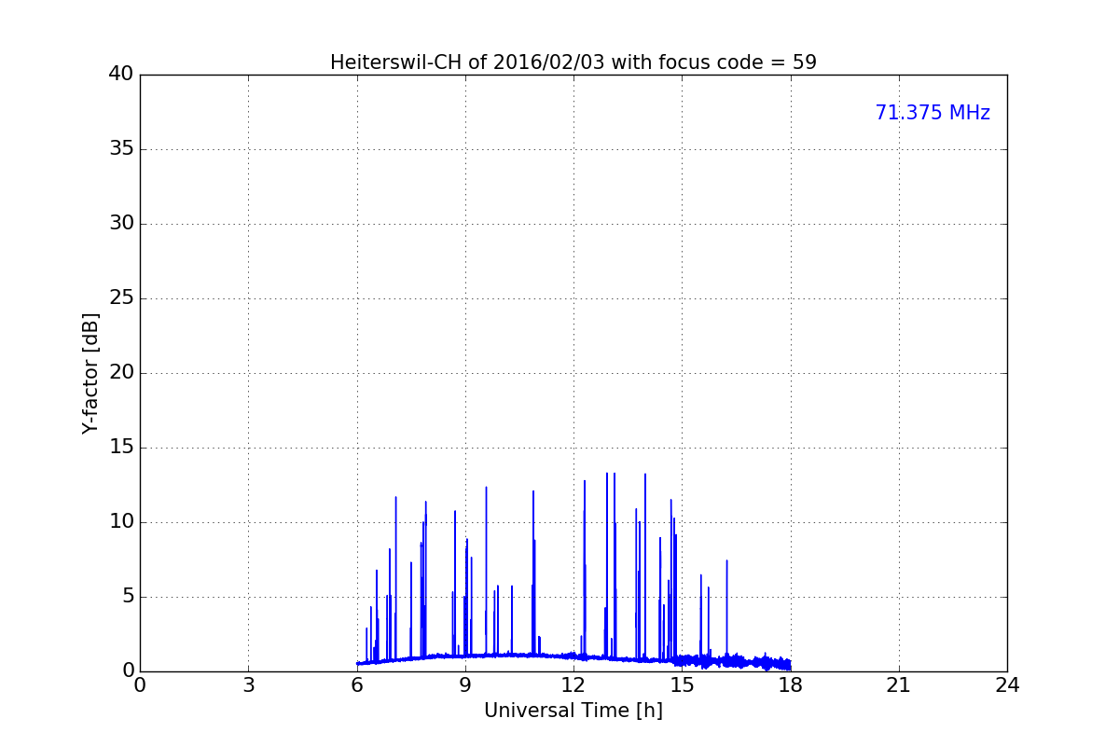Viewport: 1119px width, 746px height.
Task: Click y-axis tick label 20
Action: click(x=121, y=373)
